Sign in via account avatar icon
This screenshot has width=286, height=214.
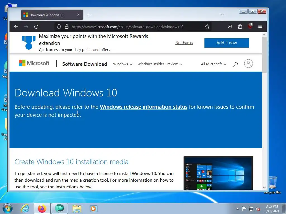[248, 64]
